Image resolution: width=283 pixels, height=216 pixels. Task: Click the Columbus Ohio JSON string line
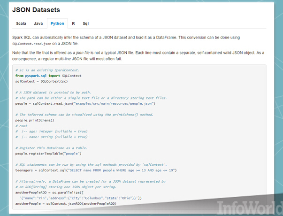81,198
